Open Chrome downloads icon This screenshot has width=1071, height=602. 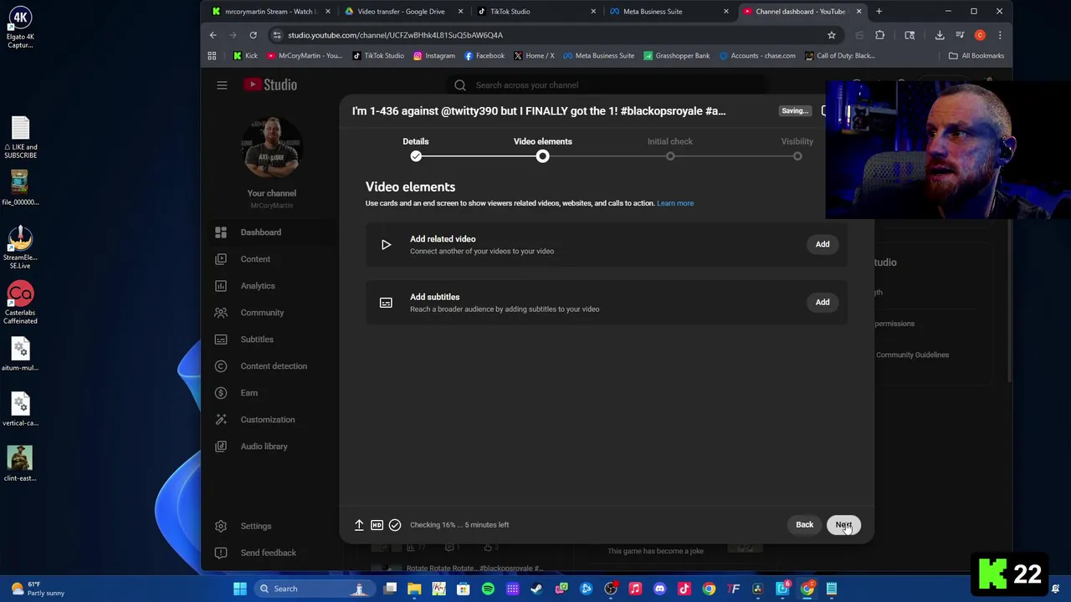tap(940, 35)
